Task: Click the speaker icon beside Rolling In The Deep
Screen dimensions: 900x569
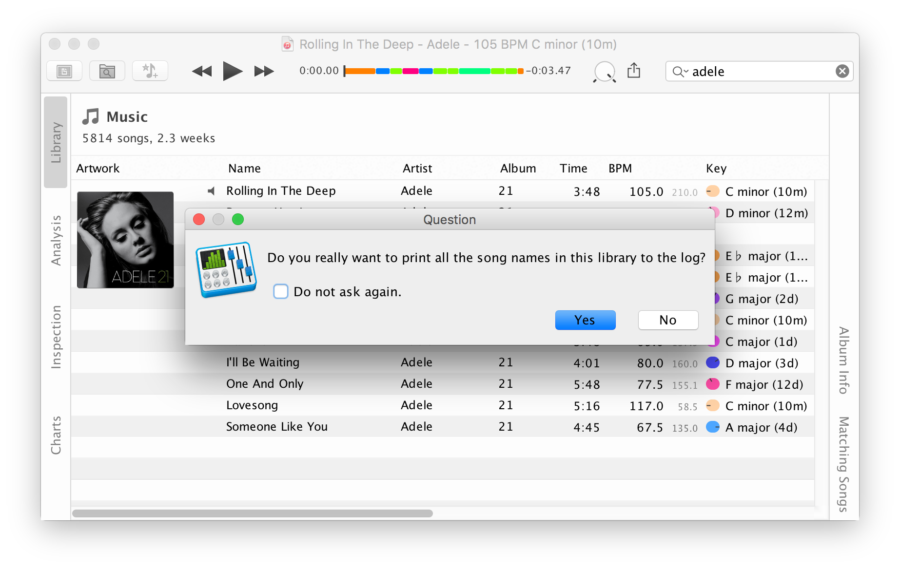Action: (211, 191)
